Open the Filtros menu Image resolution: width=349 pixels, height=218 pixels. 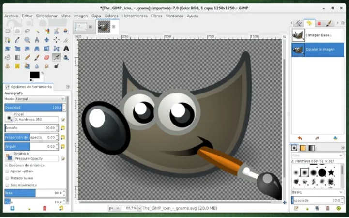(156, 16)
